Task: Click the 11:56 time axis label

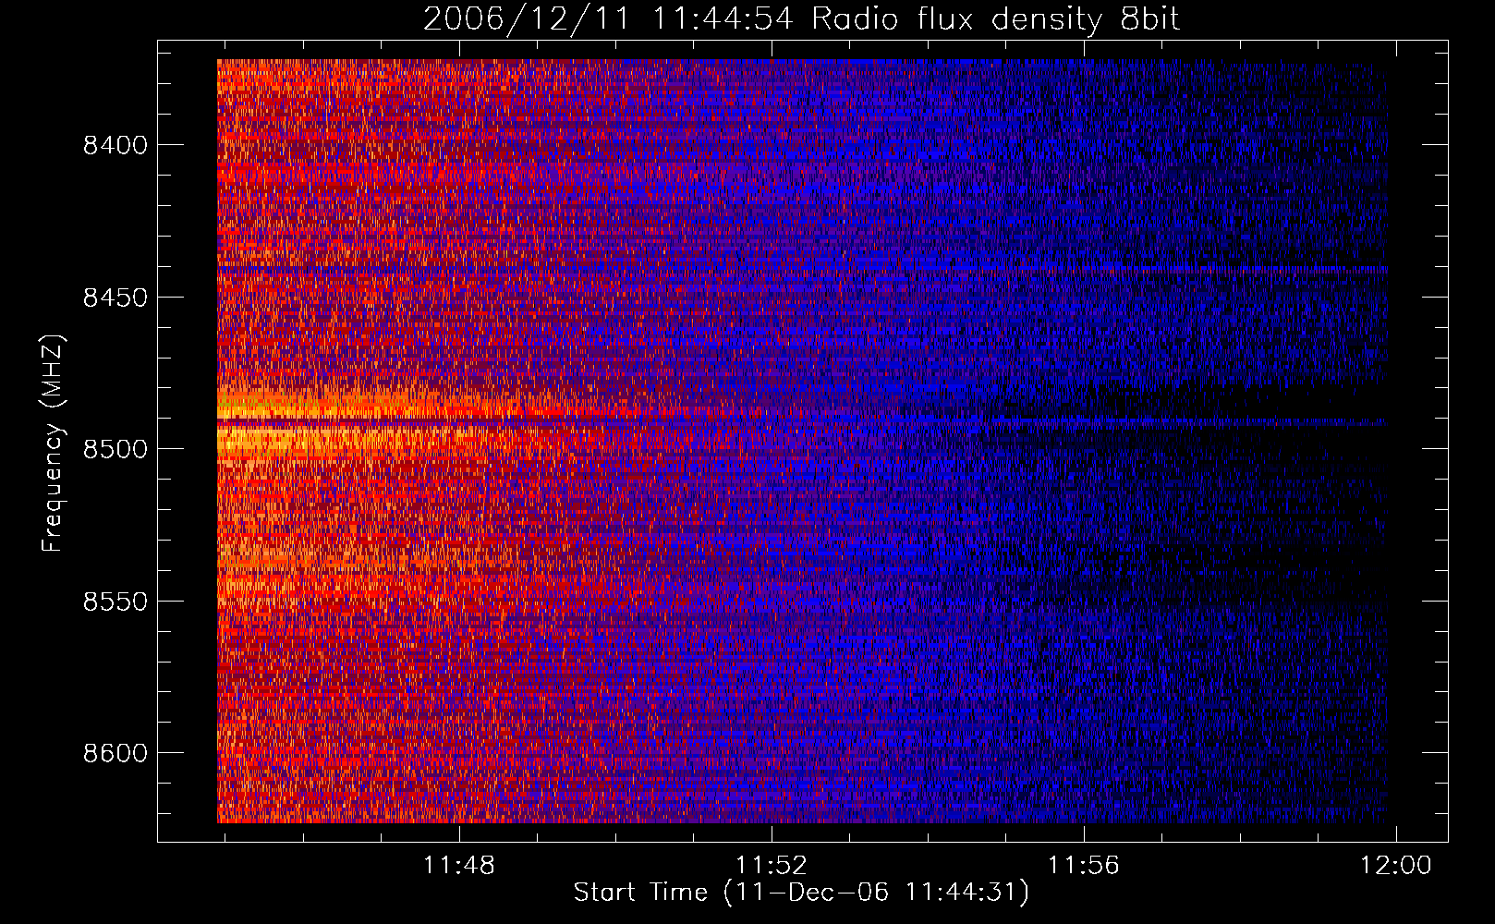Action: 1083,866
